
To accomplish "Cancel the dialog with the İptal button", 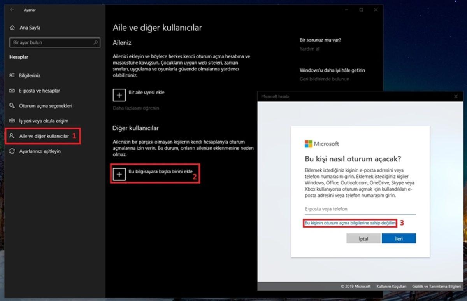I will pyautogui.click(x=363, y=238).
